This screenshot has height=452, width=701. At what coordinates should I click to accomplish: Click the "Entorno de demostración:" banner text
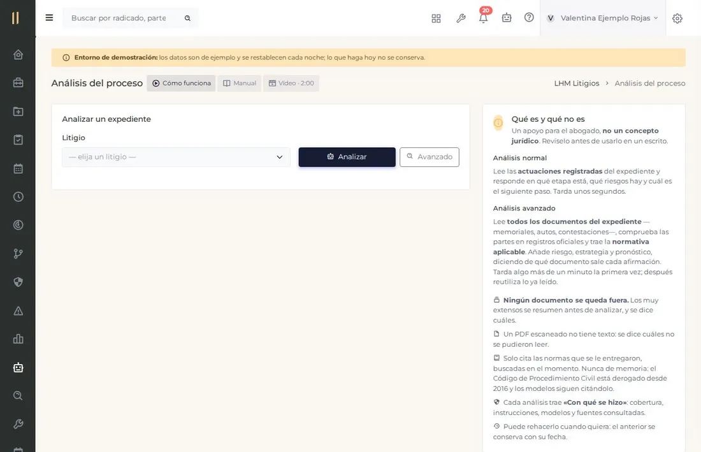click(116, 57)
